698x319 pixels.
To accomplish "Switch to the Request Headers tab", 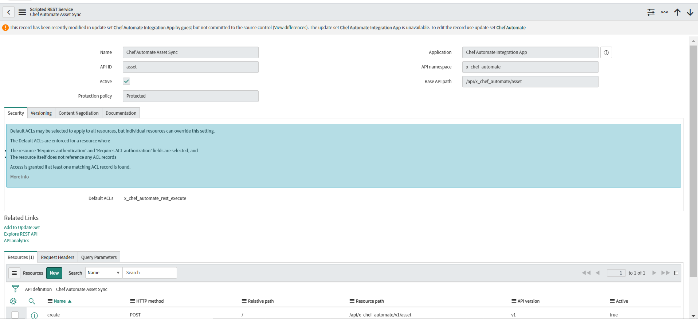I will pos(58,257).
